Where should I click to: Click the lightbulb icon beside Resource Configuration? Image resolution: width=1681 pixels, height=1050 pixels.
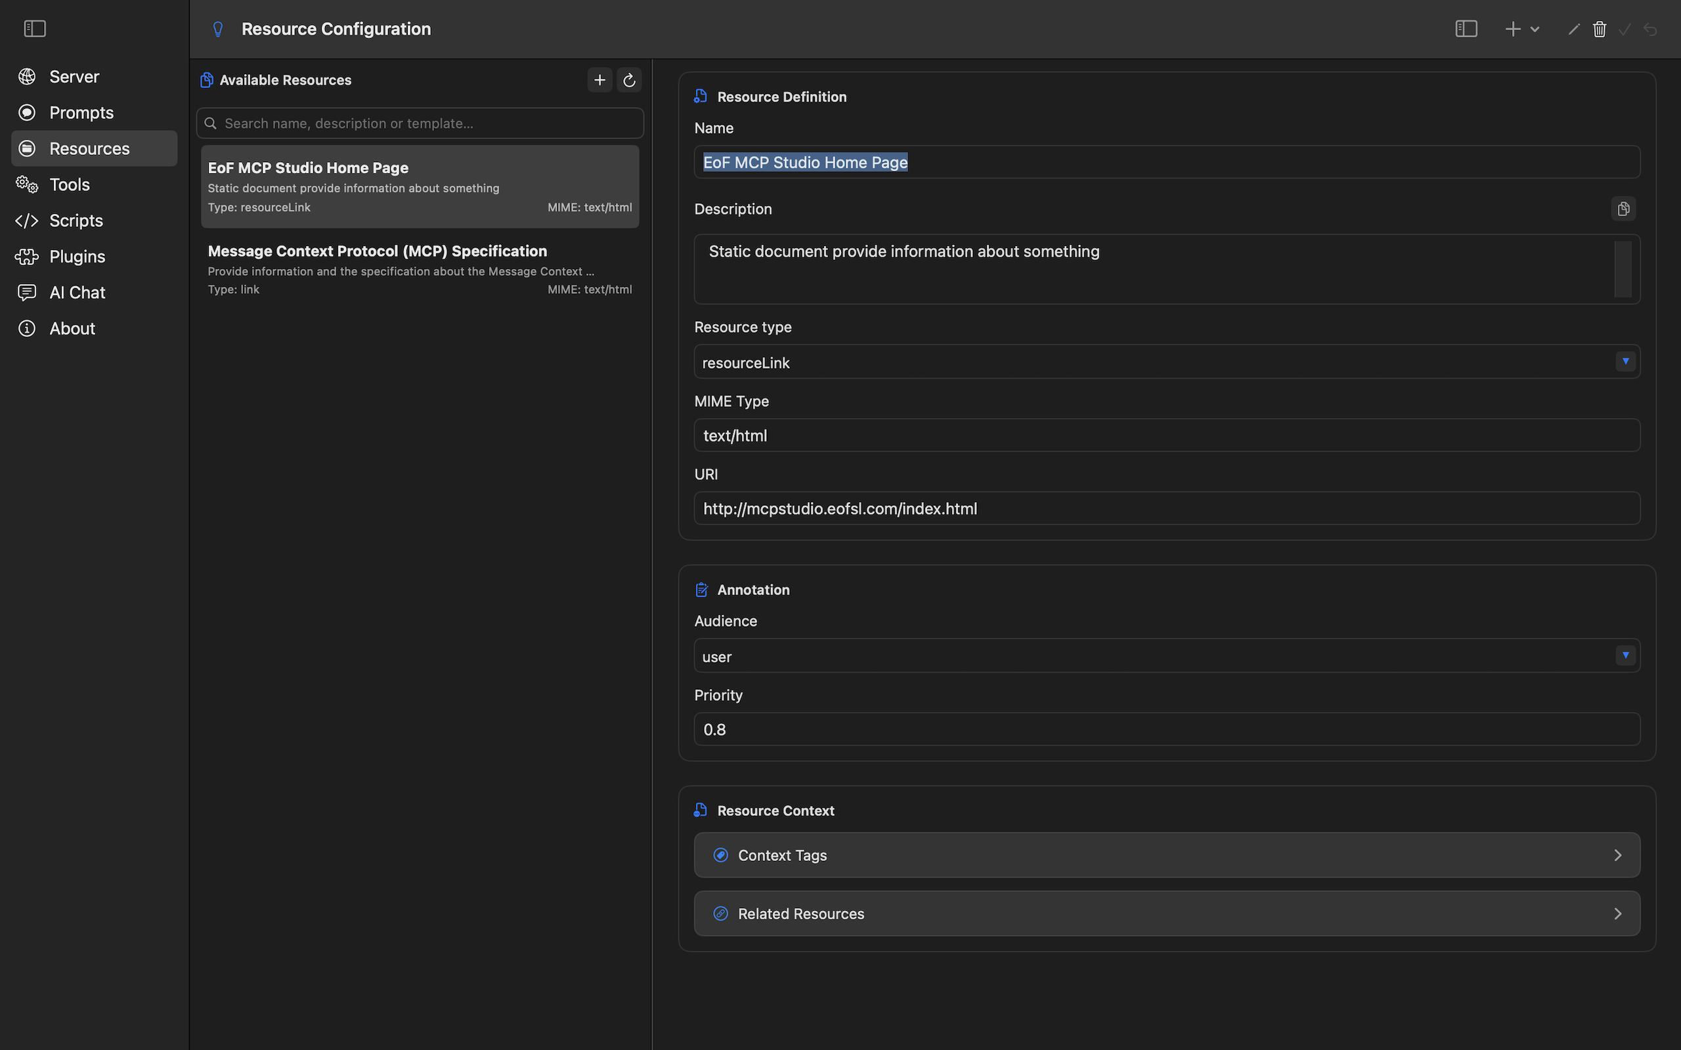coord(218,29)
